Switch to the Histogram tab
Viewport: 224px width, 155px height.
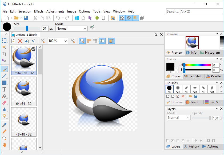210,53
